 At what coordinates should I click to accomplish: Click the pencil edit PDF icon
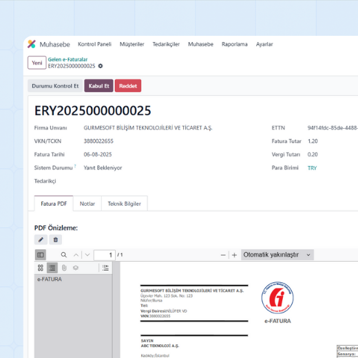tap(41, 240)
